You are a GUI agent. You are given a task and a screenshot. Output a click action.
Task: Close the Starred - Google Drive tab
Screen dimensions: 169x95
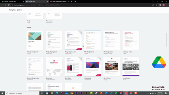coord(23,2)
